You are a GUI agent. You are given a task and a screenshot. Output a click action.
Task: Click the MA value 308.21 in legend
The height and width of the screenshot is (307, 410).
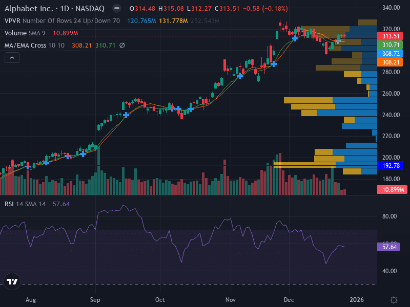click(82, 46)
